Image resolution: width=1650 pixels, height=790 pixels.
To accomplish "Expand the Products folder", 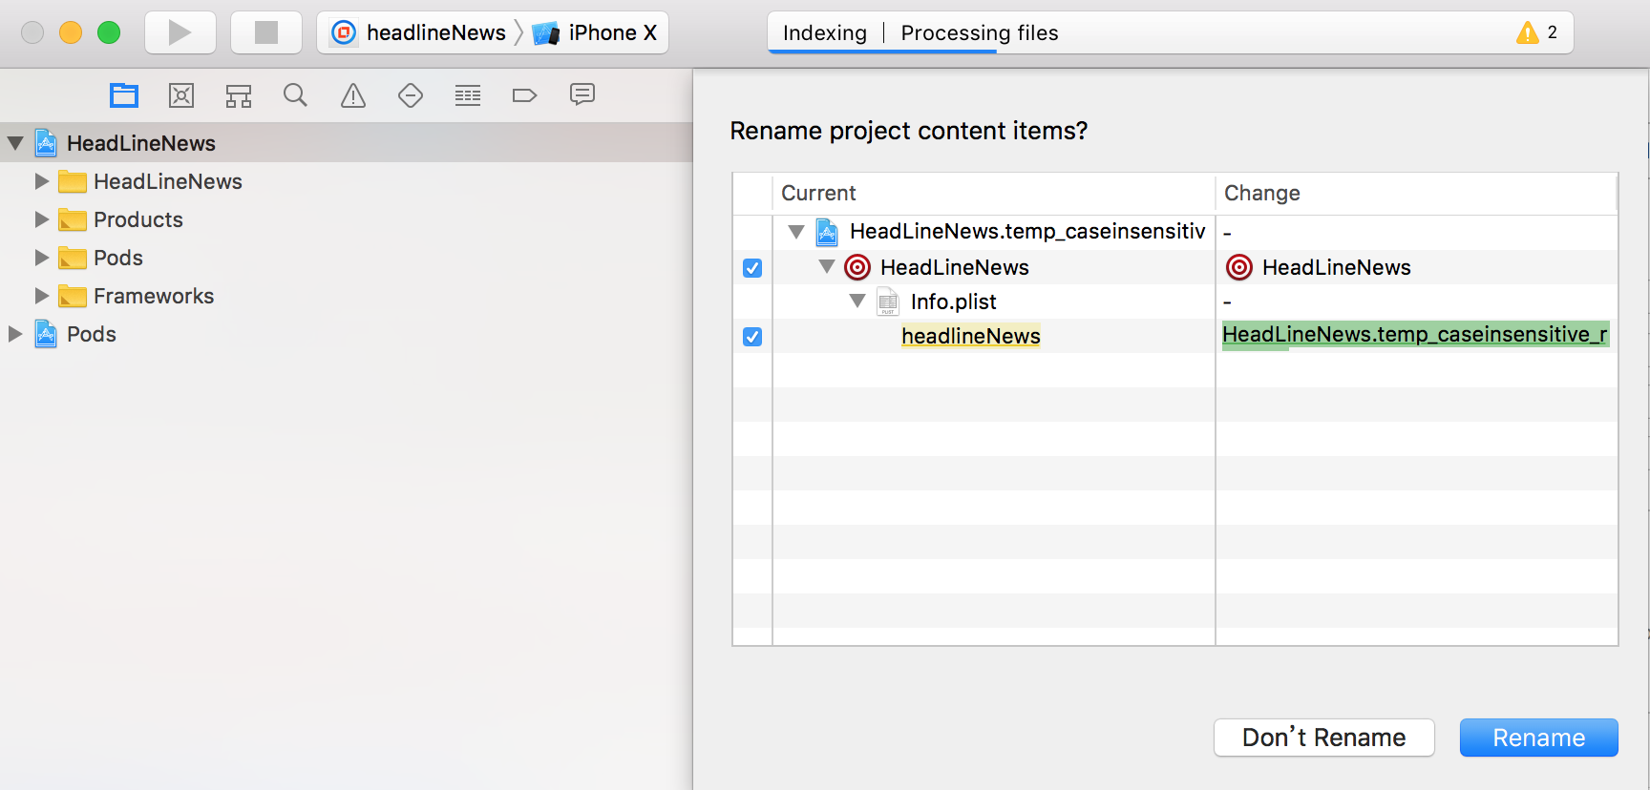I will click(42, 219).
